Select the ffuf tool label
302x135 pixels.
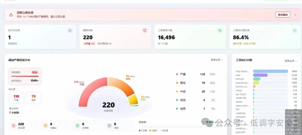(x=237, y=109)
